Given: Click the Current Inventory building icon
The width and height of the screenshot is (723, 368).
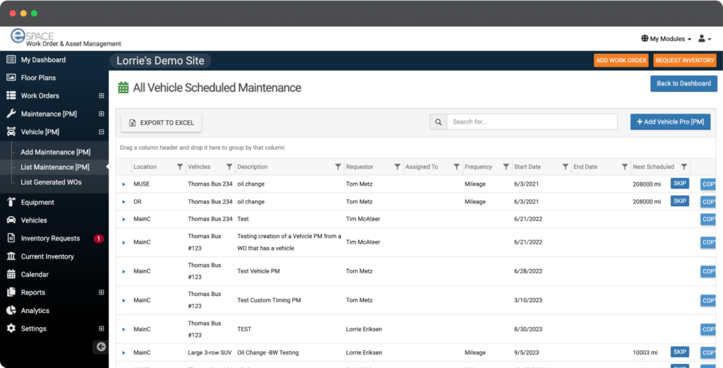Looking at the screenshot, I should pos(11,256).
